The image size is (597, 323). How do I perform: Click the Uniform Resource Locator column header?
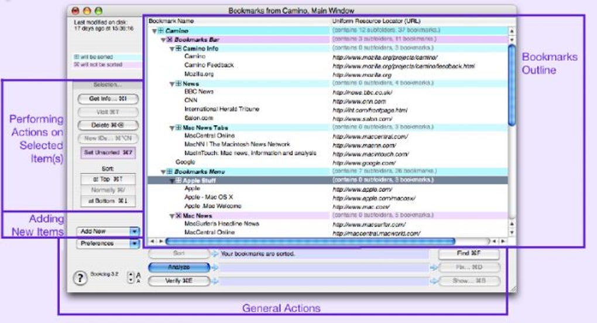point(376,21)
